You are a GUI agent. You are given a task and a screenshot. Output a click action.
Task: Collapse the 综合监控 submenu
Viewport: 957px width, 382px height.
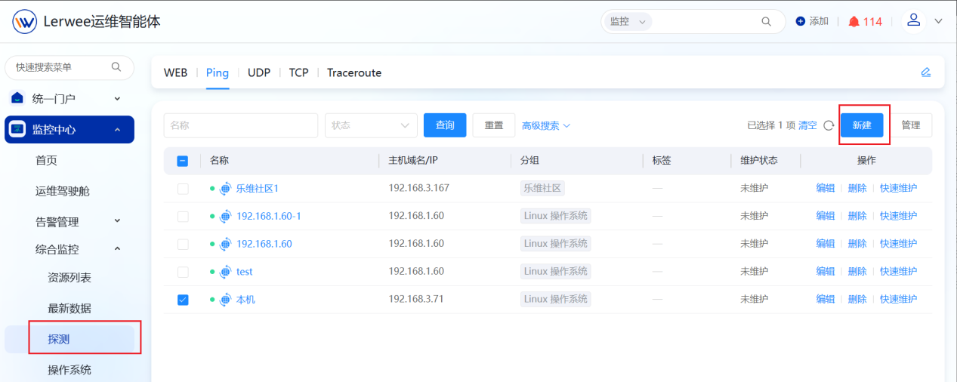point(117,248)
